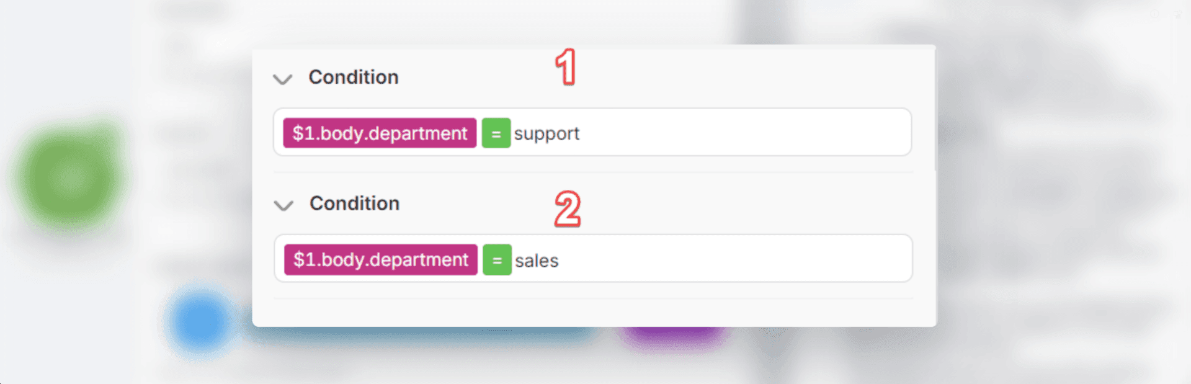Screen dimensions: 1191x384
Task: Click the first Condition heading label
Action: point(354,78)
